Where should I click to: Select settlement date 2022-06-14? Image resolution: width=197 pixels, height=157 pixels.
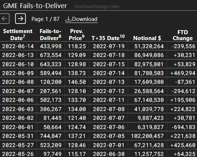(18, 46)
